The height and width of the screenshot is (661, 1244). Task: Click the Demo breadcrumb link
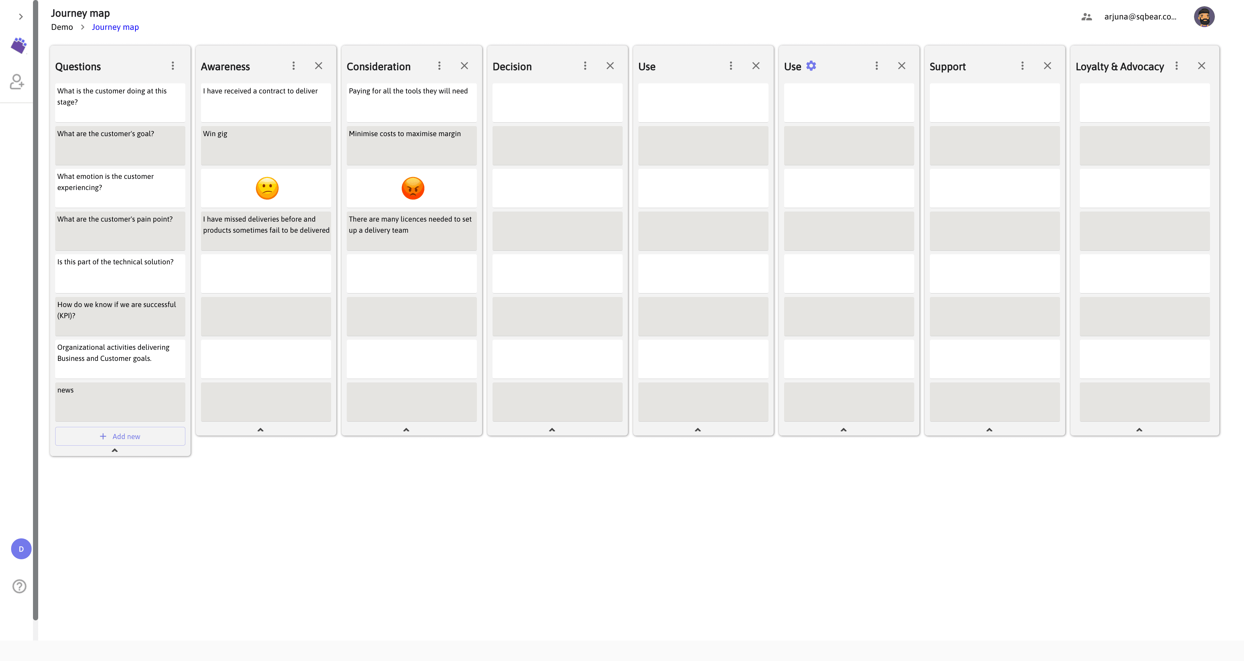[62, 27]
